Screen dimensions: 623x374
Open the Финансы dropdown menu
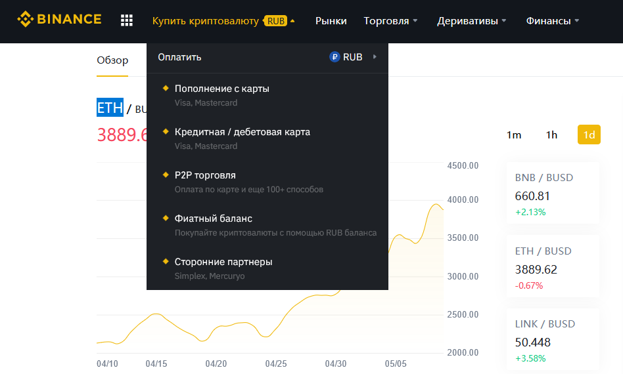(x=552, y=21)
